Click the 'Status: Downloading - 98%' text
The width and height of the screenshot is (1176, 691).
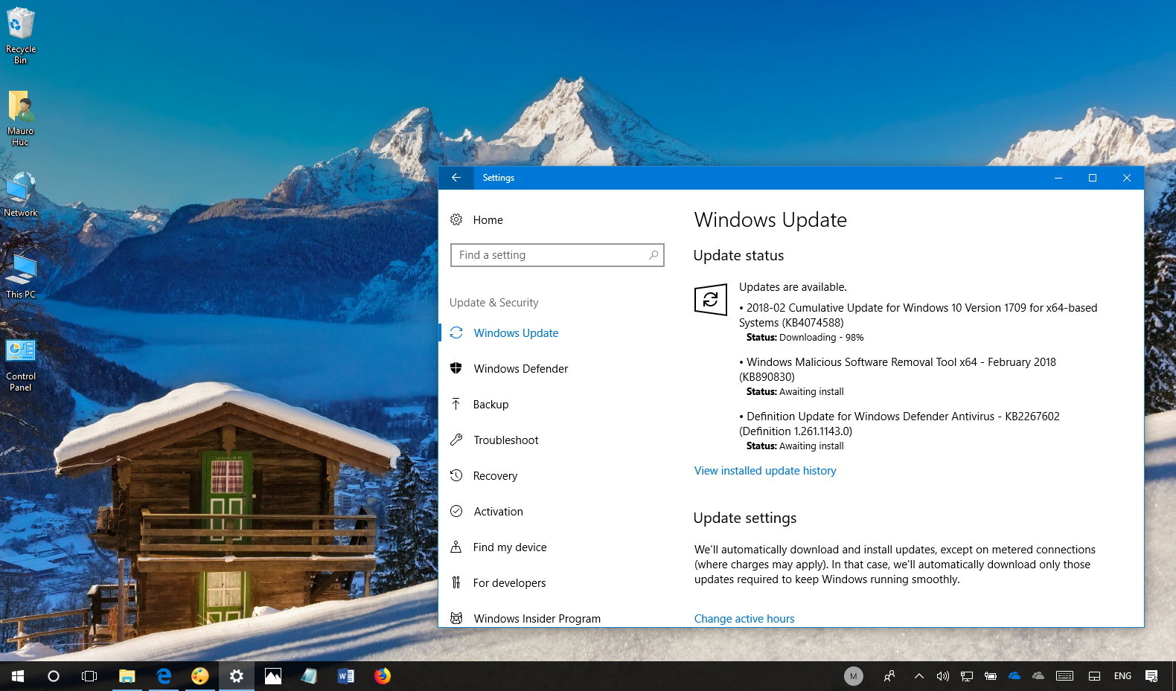(x=805, y=338)
